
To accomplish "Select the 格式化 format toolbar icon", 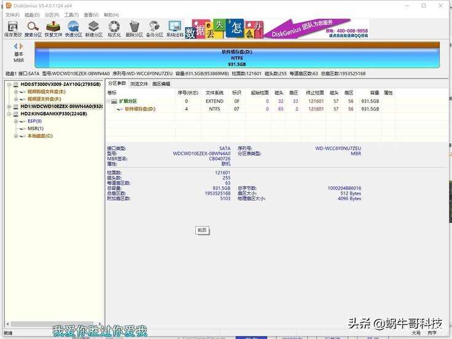I will (x=114, y=29).
